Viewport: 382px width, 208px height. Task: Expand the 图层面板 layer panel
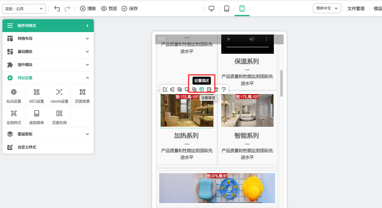[48, 134]
